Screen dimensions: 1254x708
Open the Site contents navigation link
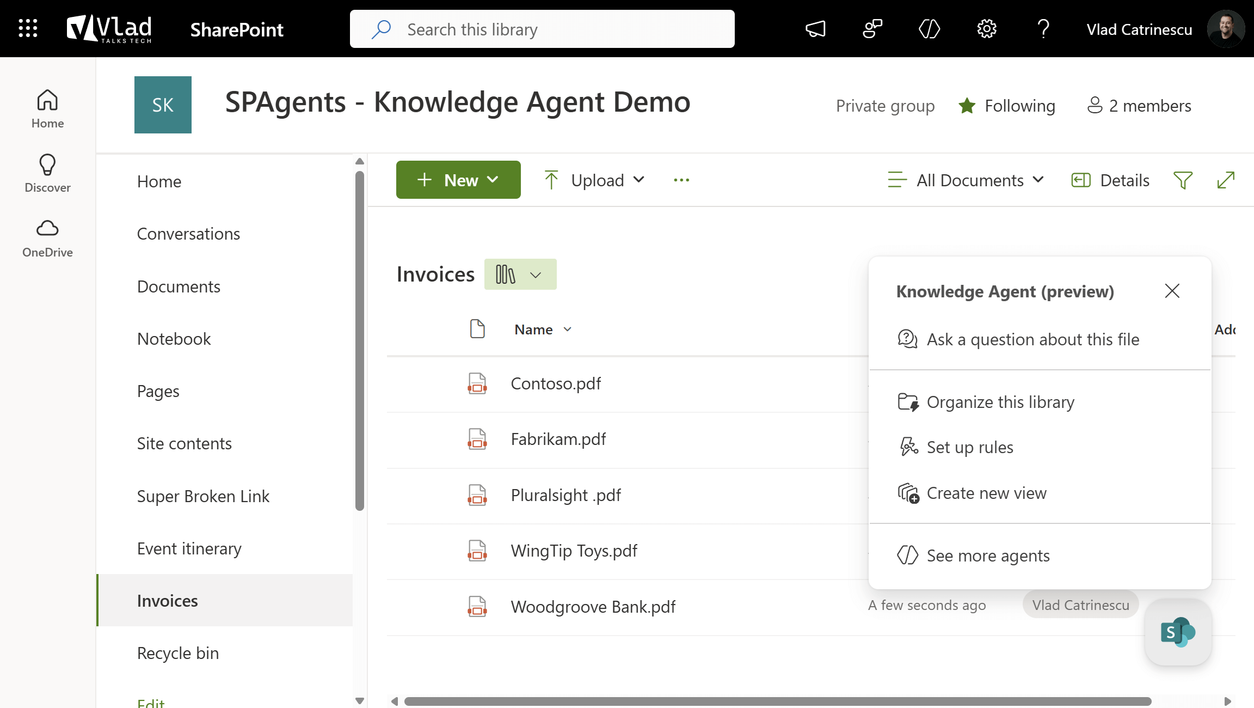[184, 444]
